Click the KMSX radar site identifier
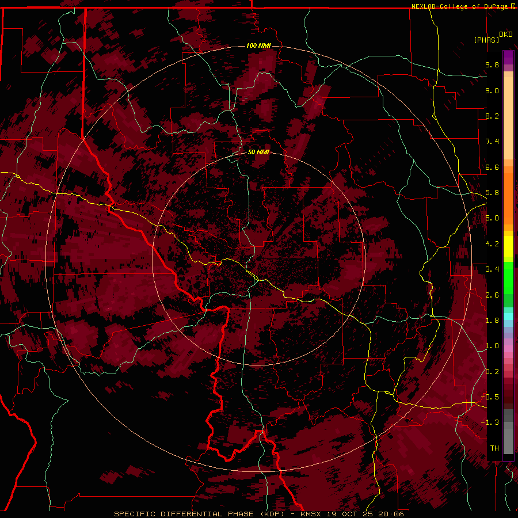 coord(312,514)
